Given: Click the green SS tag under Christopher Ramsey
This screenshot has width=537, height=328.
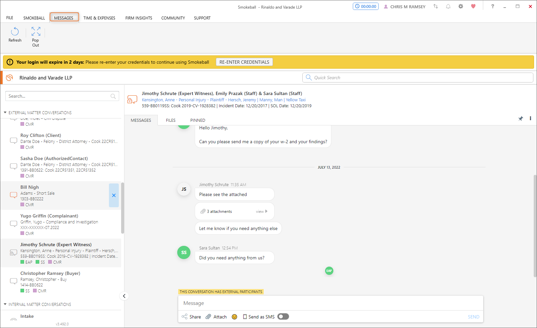Looking at the screenshot, I should point(25,291).
